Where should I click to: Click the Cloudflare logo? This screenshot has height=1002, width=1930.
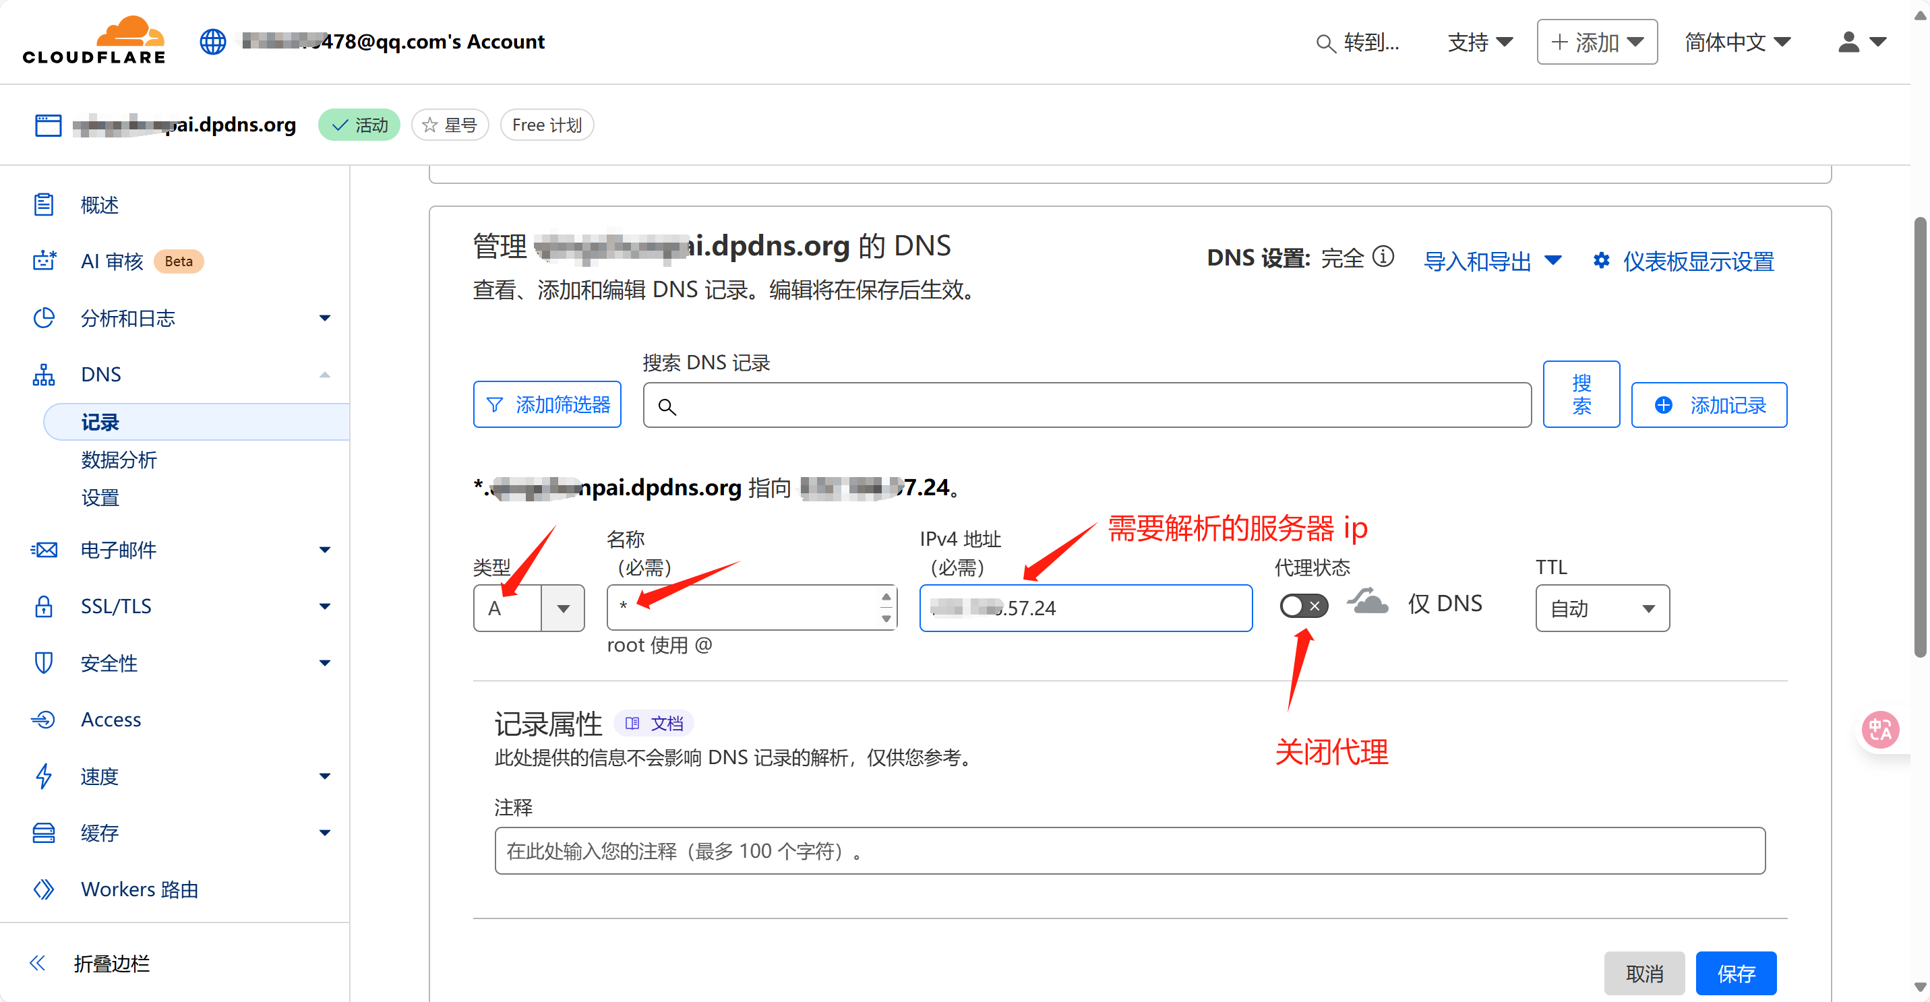94,41
